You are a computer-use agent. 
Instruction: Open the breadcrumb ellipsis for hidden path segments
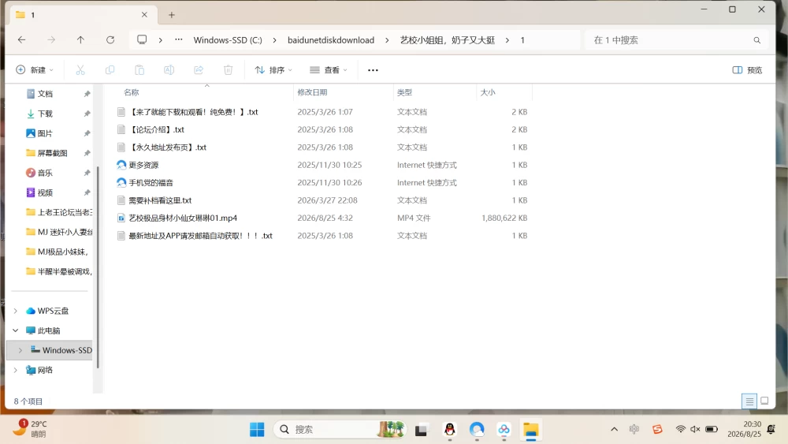[178, 39]
